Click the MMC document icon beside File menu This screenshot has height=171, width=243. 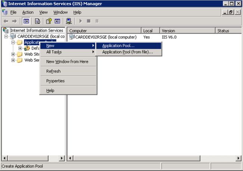click(5, 12)
